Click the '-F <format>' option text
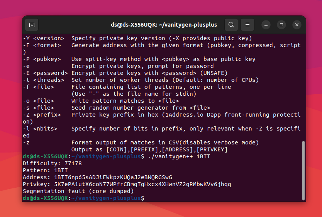 click(42, 45)
